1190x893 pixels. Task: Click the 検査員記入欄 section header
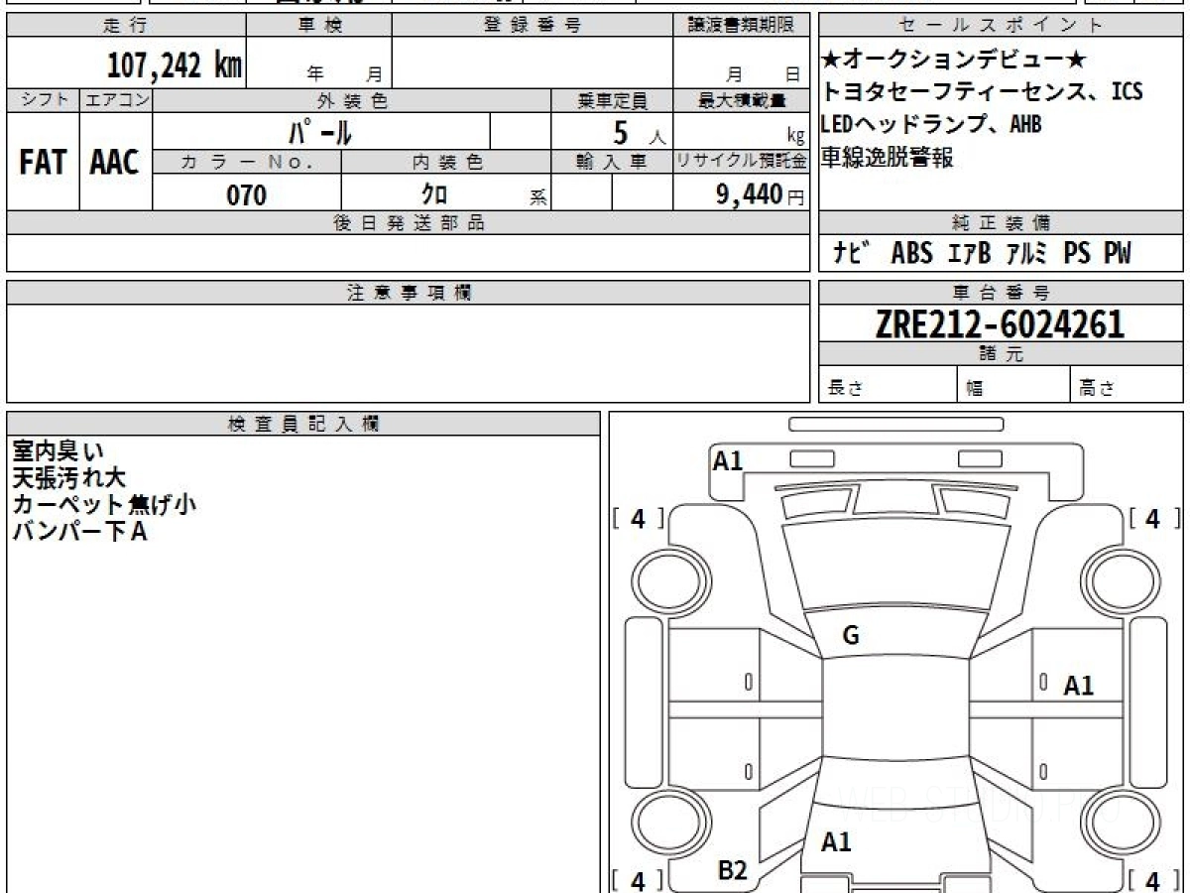(x=303, y=423)
